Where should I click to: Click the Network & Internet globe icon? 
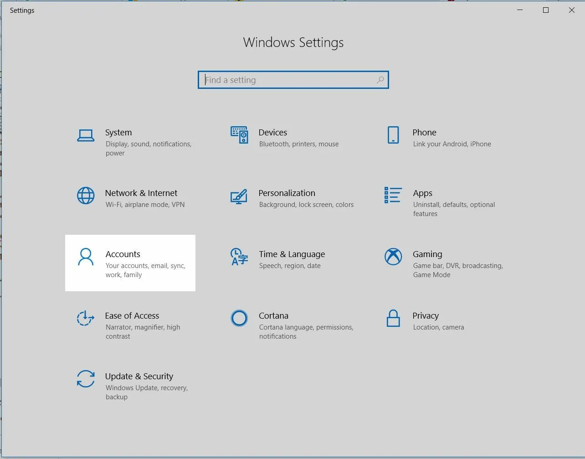click(86, 196)
